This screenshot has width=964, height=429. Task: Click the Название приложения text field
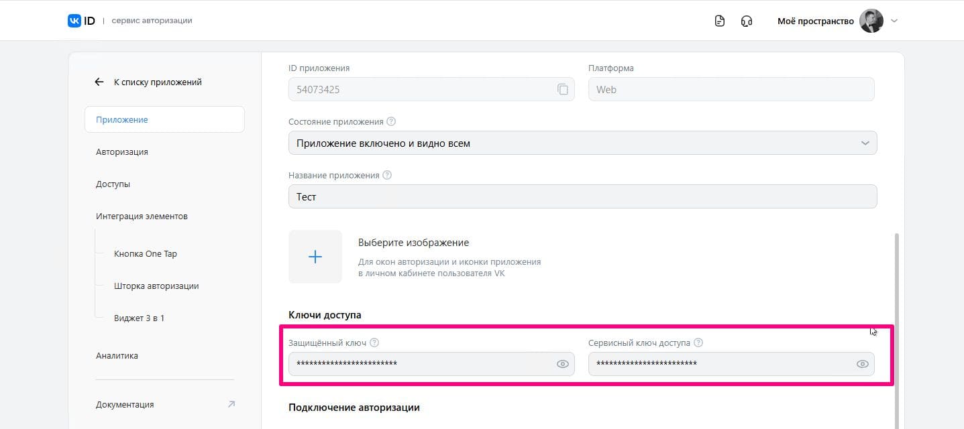pyautogui.click(x=582, y=197)
